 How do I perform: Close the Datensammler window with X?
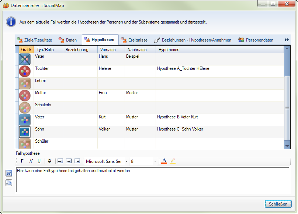[x=287, y=4]
